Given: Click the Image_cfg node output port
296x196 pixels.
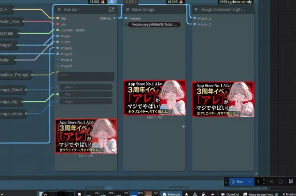Looking at the screenshot, I should pyautogui.click(x=22, y=102).
